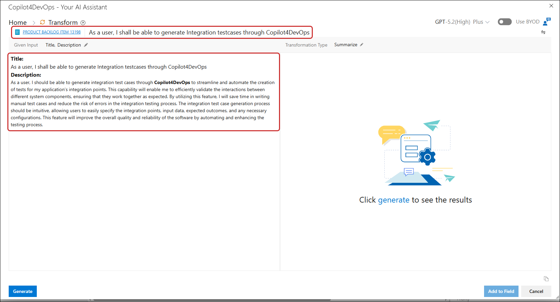560x302 pixels.
Task: Open Product Backlog Item 13198 link
Action: tap(52, 32)
